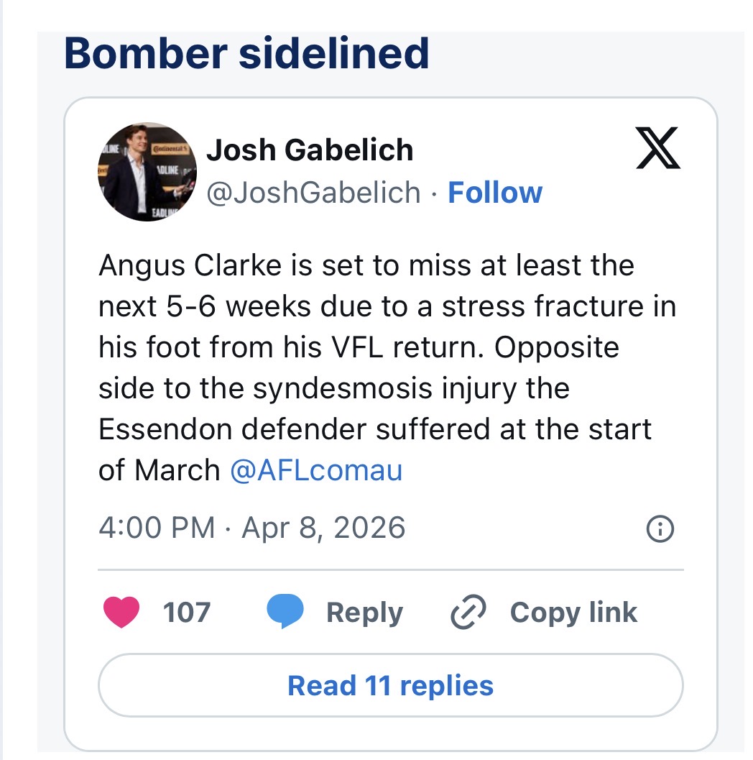753x760 pixels.
Task: Click the chain link copy icon
Action: click(468, 612)
